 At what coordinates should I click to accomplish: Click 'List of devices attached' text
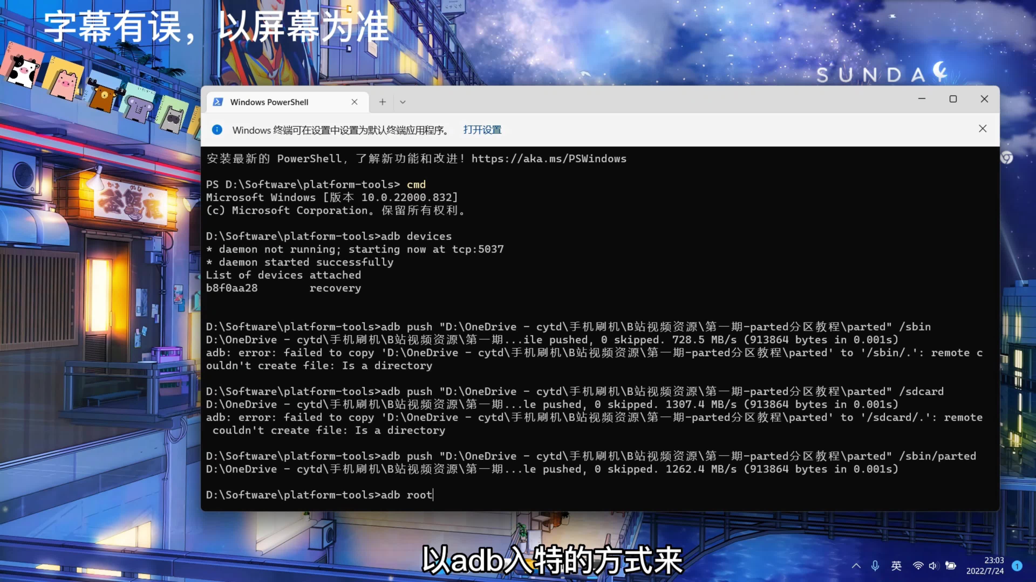pyautogui.click(x=284, y=275)
